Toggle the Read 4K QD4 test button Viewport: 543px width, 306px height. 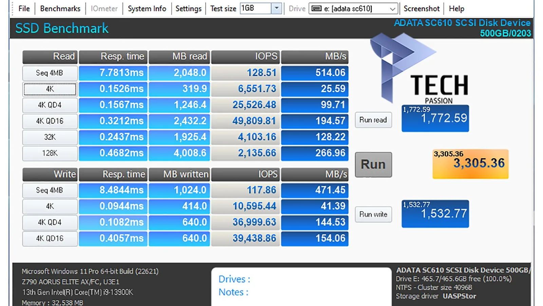[x=50, y=105]
